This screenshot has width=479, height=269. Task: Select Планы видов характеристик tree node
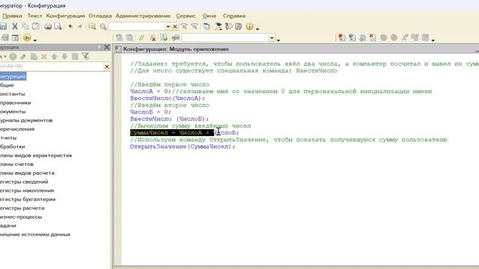[36, 155]
